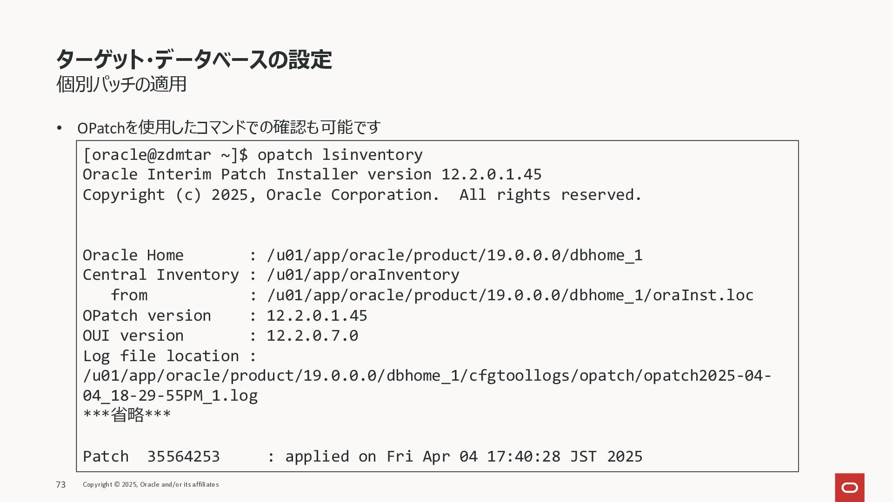Image resolution: width=893 pixels, height=502 pixels.
Task: Click the footer copyright Oracle and/or its affiliates
Action: click(x=151, y=484)
